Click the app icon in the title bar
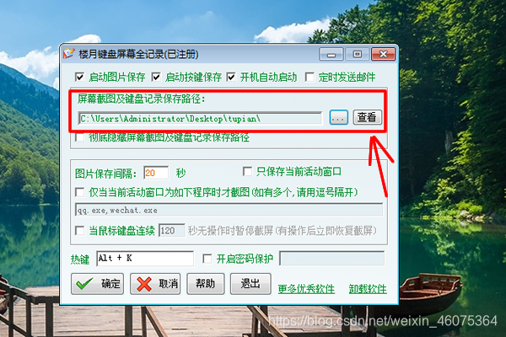506x337 pixels. [x=68, y=54]
